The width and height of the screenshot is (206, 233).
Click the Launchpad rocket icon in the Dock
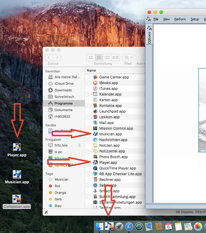[119, 226]
